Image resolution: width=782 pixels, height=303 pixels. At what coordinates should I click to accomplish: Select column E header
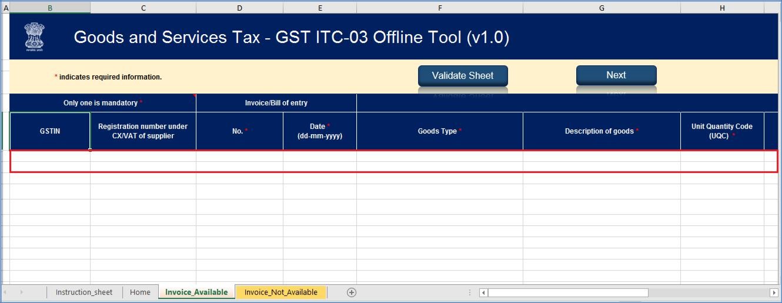point(320,8)
